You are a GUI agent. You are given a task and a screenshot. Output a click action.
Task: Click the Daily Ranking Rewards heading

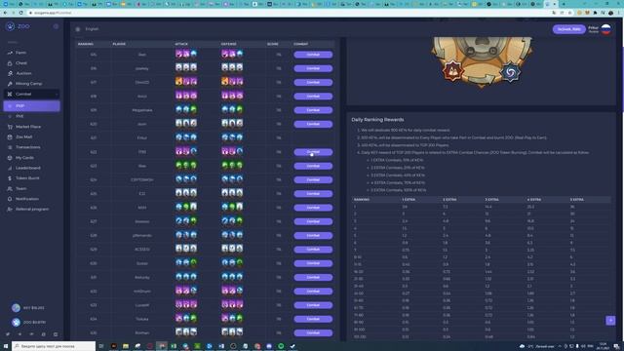[377, 119]
